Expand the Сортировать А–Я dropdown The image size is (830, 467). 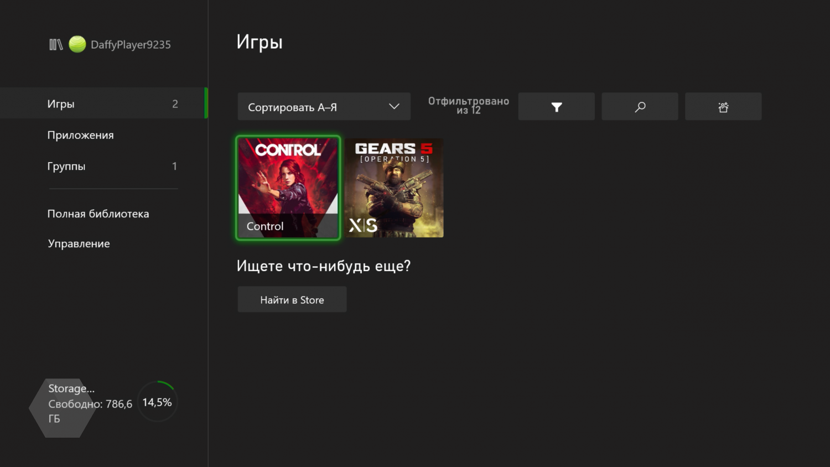[324, 107]
